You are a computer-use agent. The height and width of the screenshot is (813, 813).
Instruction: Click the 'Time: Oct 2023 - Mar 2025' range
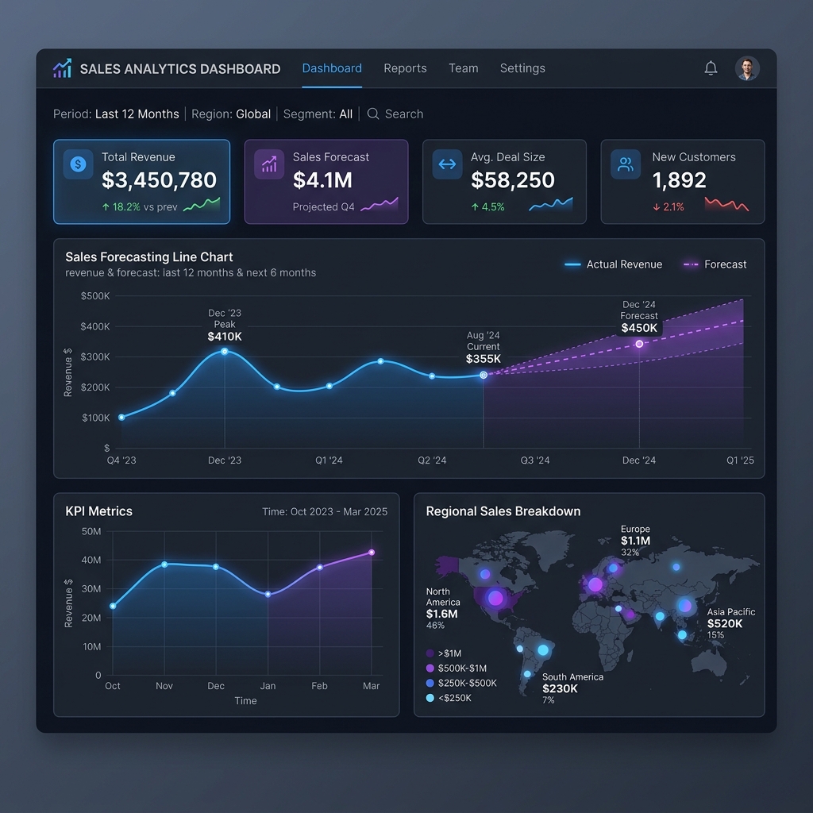point(325,512)
